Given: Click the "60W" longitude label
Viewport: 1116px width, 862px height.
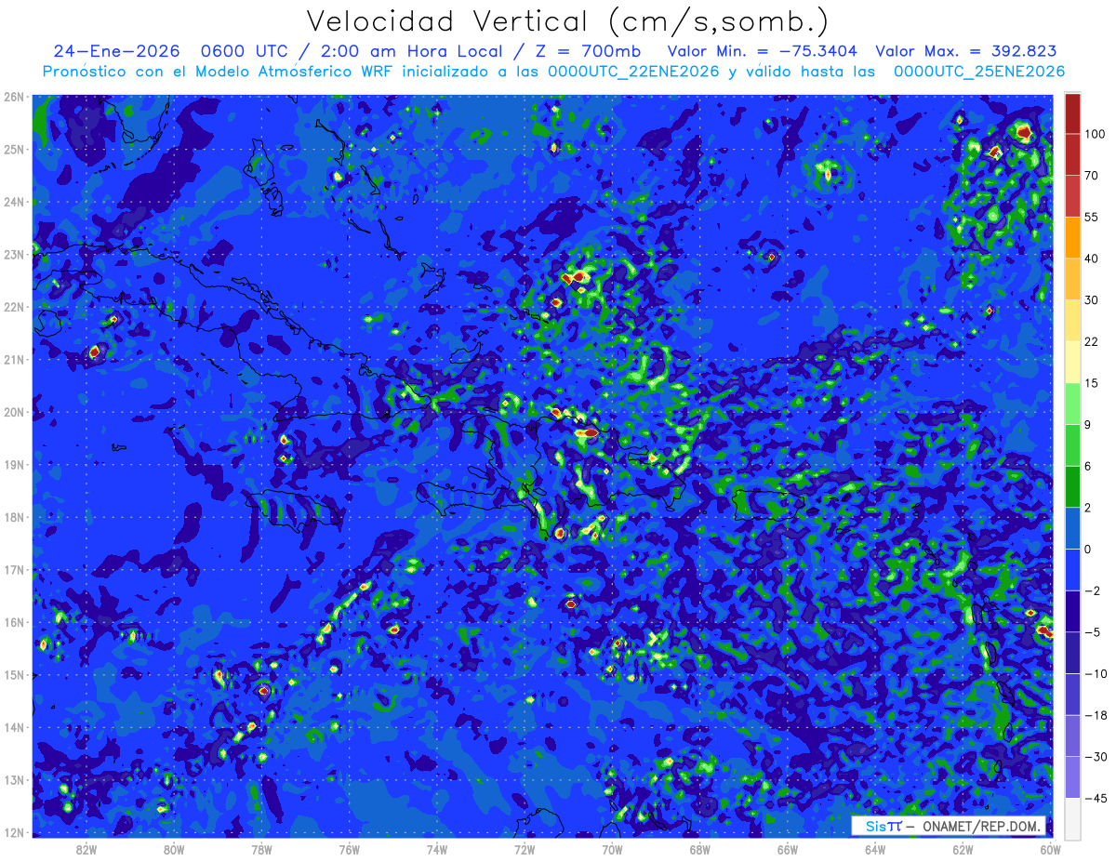Looking at the screenshot, I should (1051, 849).
